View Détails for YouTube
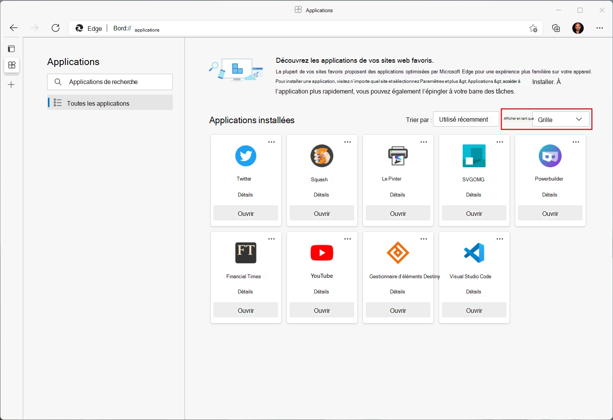613x420 pixels. point(322,292)
